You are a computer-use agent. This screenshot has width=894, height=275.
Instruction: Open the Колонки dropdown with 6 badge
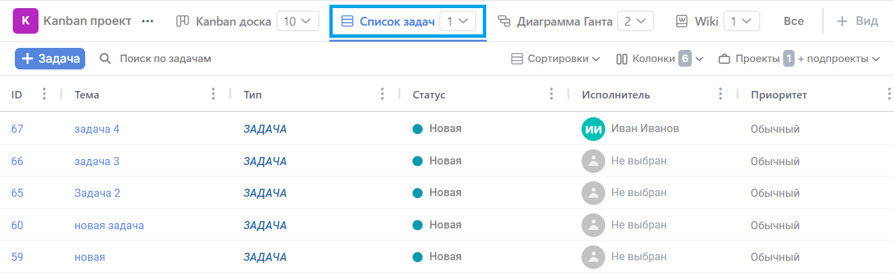pyautogui.click(x=660, y=59)
